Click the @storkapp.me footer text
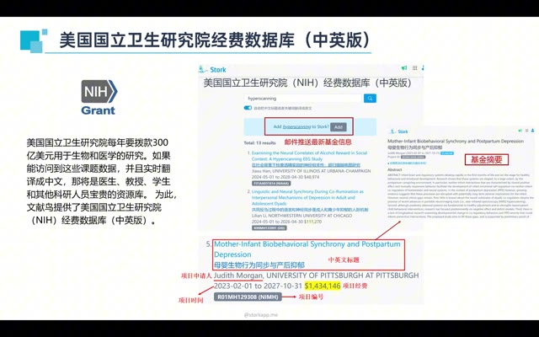539x337 pixels. coord(261,314)
